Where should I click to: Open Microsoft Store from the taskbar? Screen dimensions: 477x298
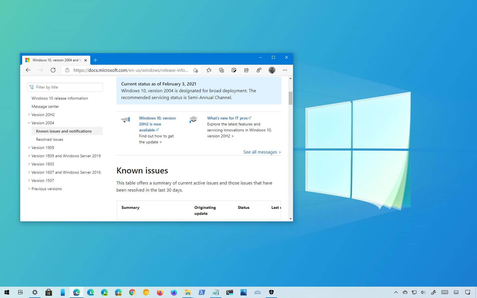coord(49,292)
